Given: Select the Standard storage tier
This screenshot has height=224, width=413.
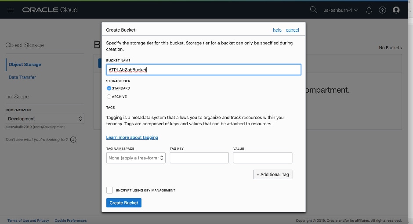Looking at the screenshot, I should point(109,88).
